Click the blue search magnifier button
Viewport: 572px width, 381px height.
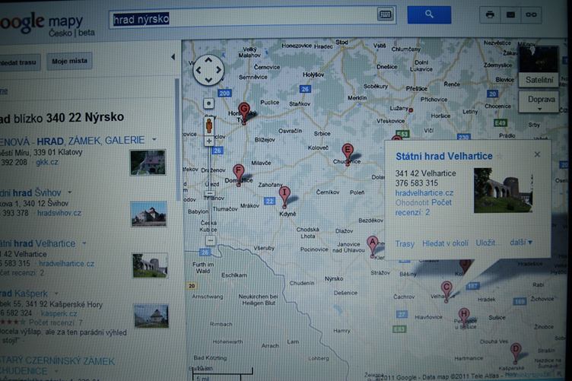tap(429, 15)
